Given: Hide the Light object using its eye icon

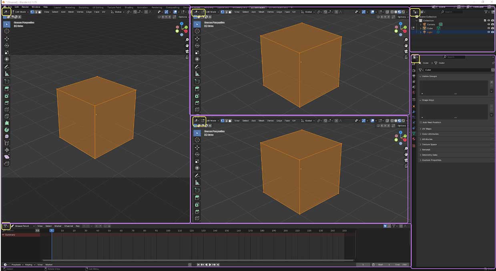Looking at the screenshot, I should 489,32.
